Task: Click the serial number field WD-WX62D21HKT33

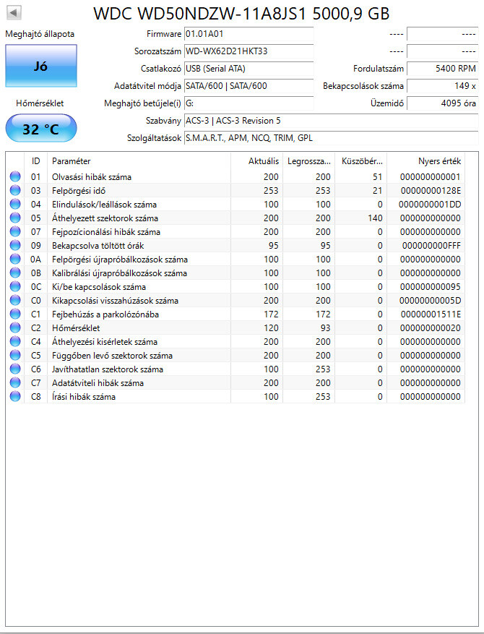Action: [249, 51]
